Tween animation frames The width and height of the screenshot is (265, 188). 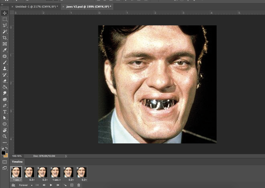pyautogui.click(x=65, y=185)
